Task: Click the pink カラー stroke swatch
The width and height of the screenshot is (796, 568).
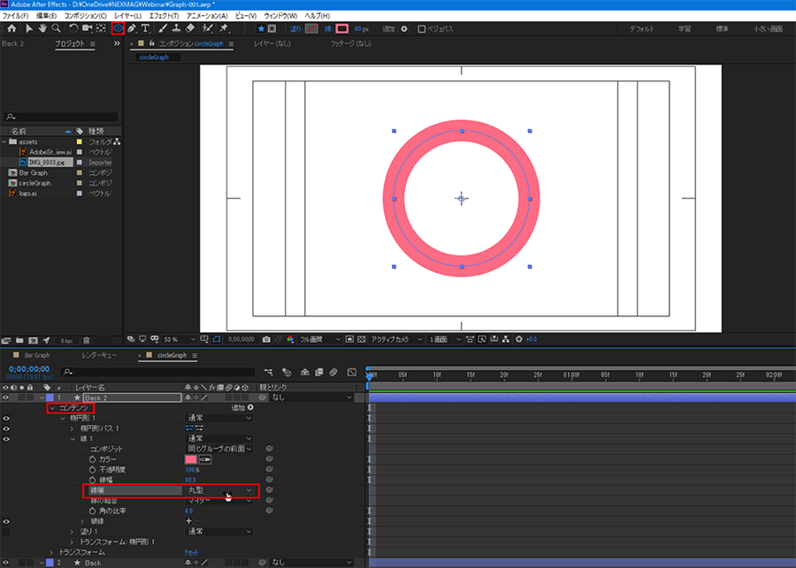Action: tap(190, 459)
